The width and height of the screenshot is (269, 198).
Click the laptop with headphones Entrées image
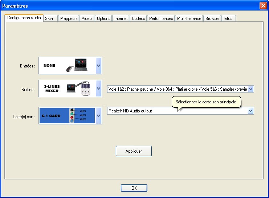pyautogui.click(x=77, y=66)
